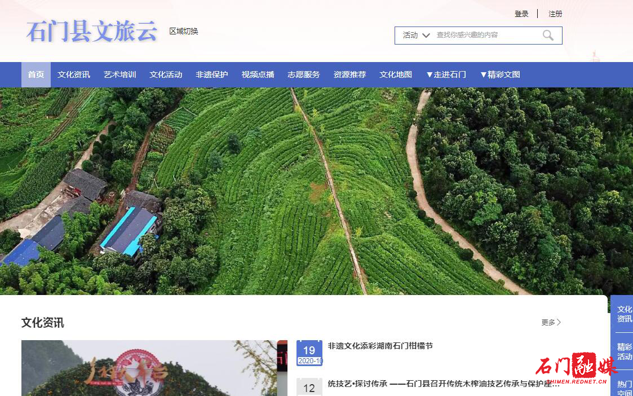Click the 文化资讯 section heading
The image size is (633, 396).
coord(42,323)
